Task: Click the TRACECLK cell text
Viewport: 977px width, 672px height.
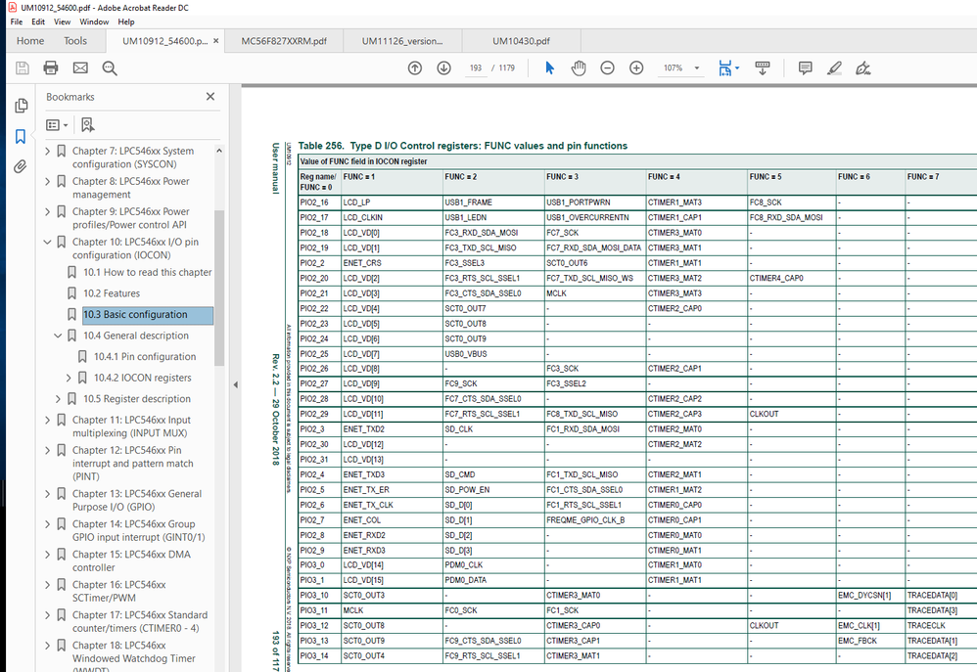Action: (x=926, y=625)
